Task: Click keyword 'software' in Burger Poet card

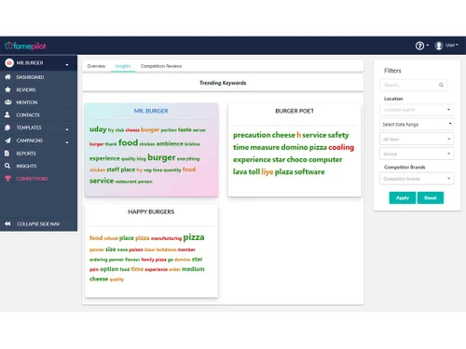Action: point(309,172)
